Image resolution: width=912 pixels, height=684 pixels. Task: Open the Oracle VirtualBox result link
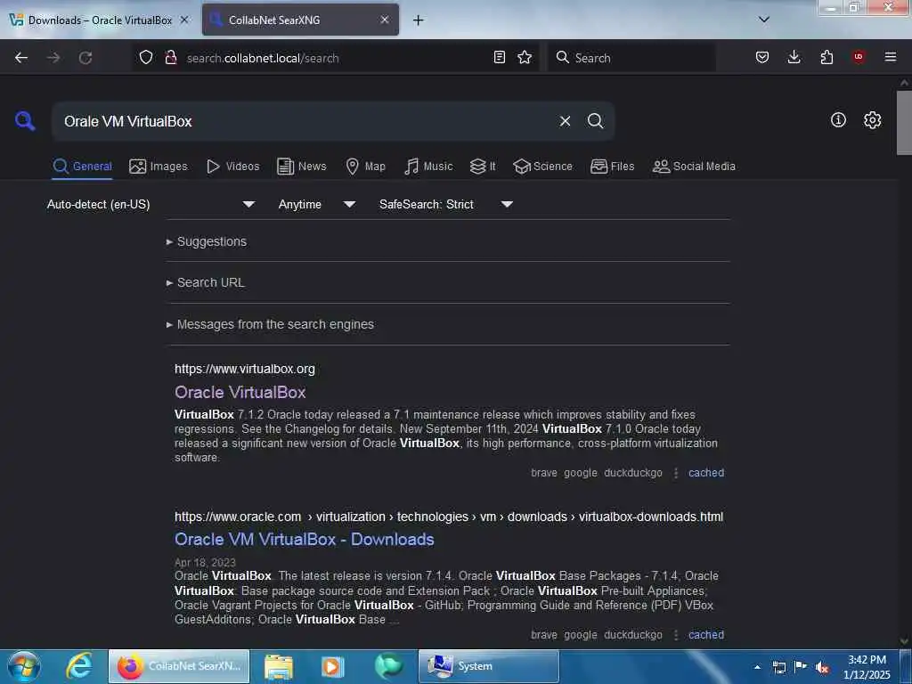click(240, 393)
